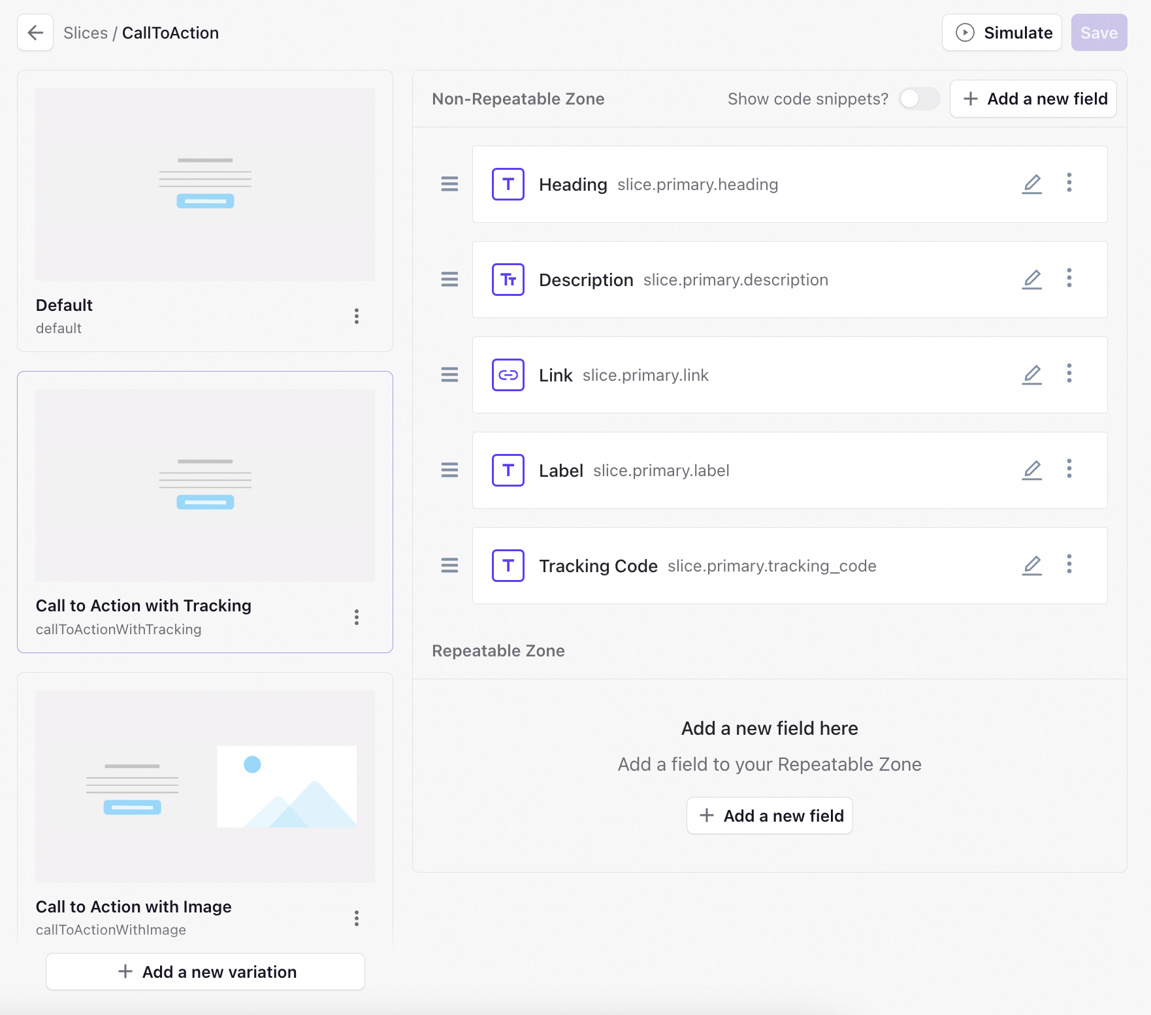Edit the Heading field with the pencil icon
This screenshot has width=1151, height=1015.
click(1032, 184)
